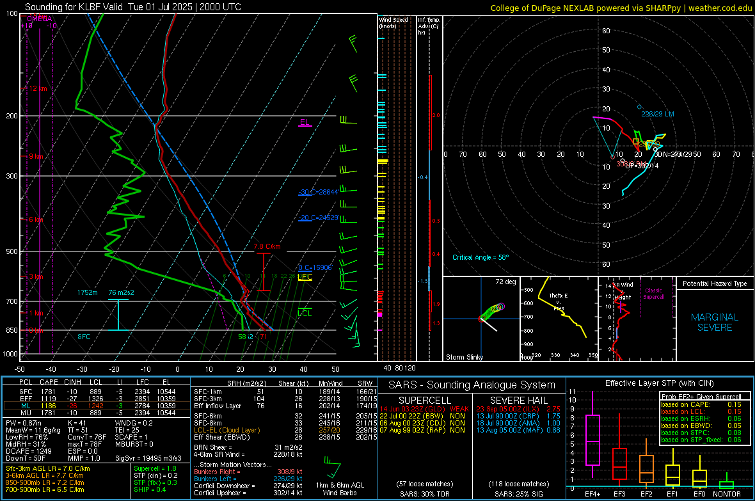
Task: Click the 'DCAPE = 1249' value
Action: pos(28,451)
